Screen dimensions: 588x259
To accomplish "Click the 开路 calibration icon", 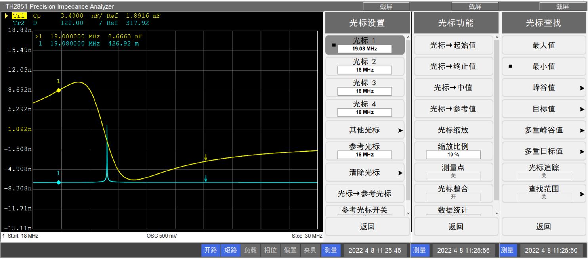I will point(210,250).
